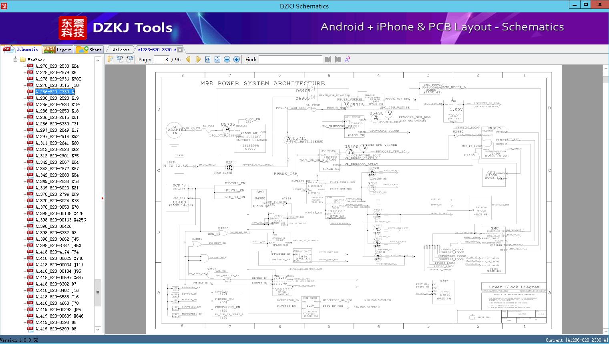The height and width of the screenshot is (344, 609).
Task: Zoom out with the minus icon
Action: coord(227,59)
